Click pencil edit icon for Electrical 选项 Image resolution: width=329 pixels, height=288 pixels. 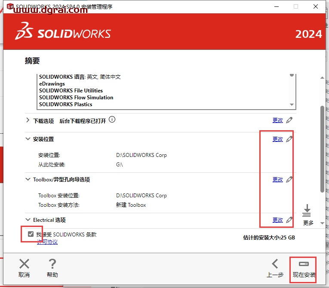(x=289, y=220)
